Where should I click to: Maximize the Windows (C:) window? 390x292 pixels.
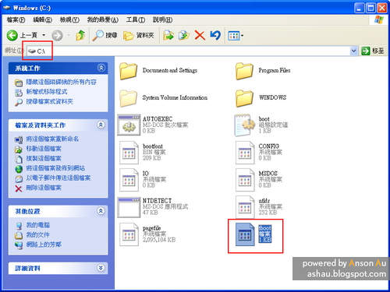tap(370, 8)
